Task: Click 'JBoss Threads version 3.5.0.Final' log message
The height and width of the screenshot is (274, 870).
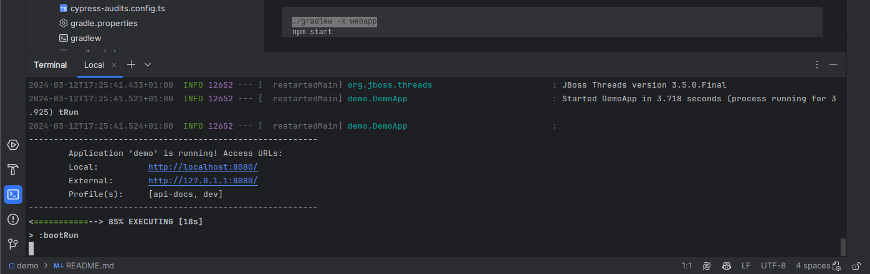Action: coord(644,85)
